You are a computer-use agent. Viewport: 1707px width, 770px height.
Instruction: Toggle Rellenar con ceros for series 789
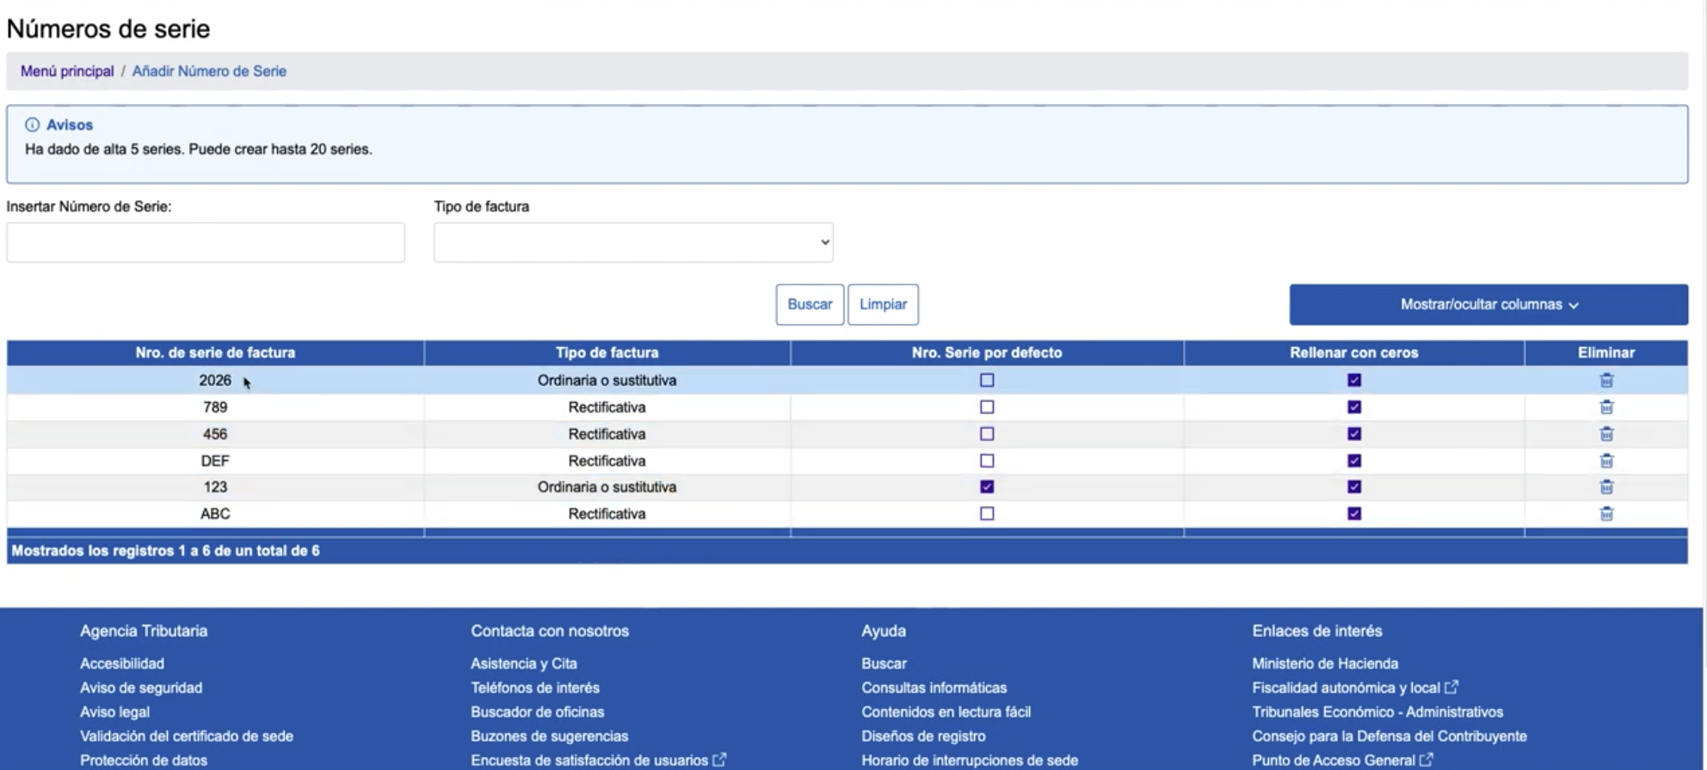click(1353, 407)
